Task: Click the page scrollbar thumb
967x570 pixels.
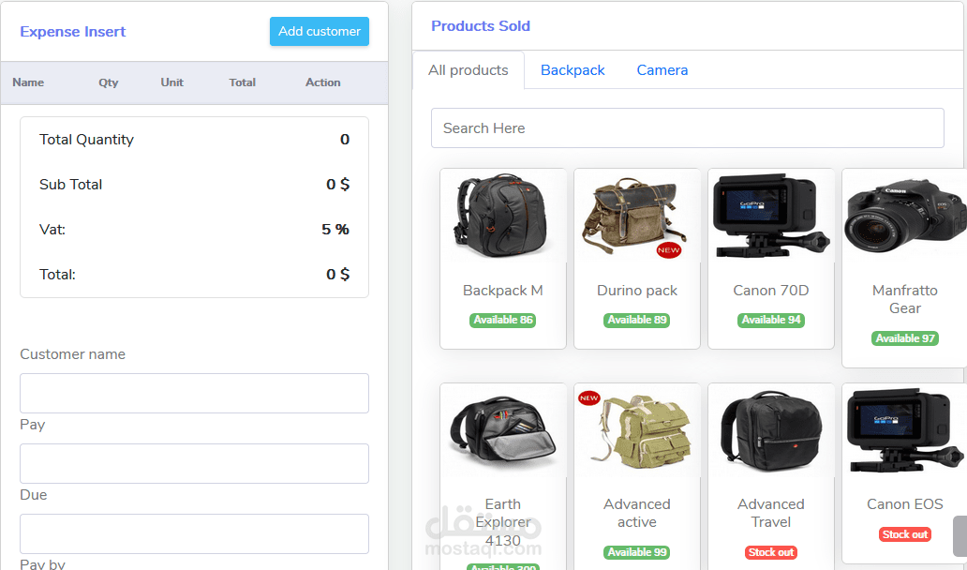Action: 960,536
